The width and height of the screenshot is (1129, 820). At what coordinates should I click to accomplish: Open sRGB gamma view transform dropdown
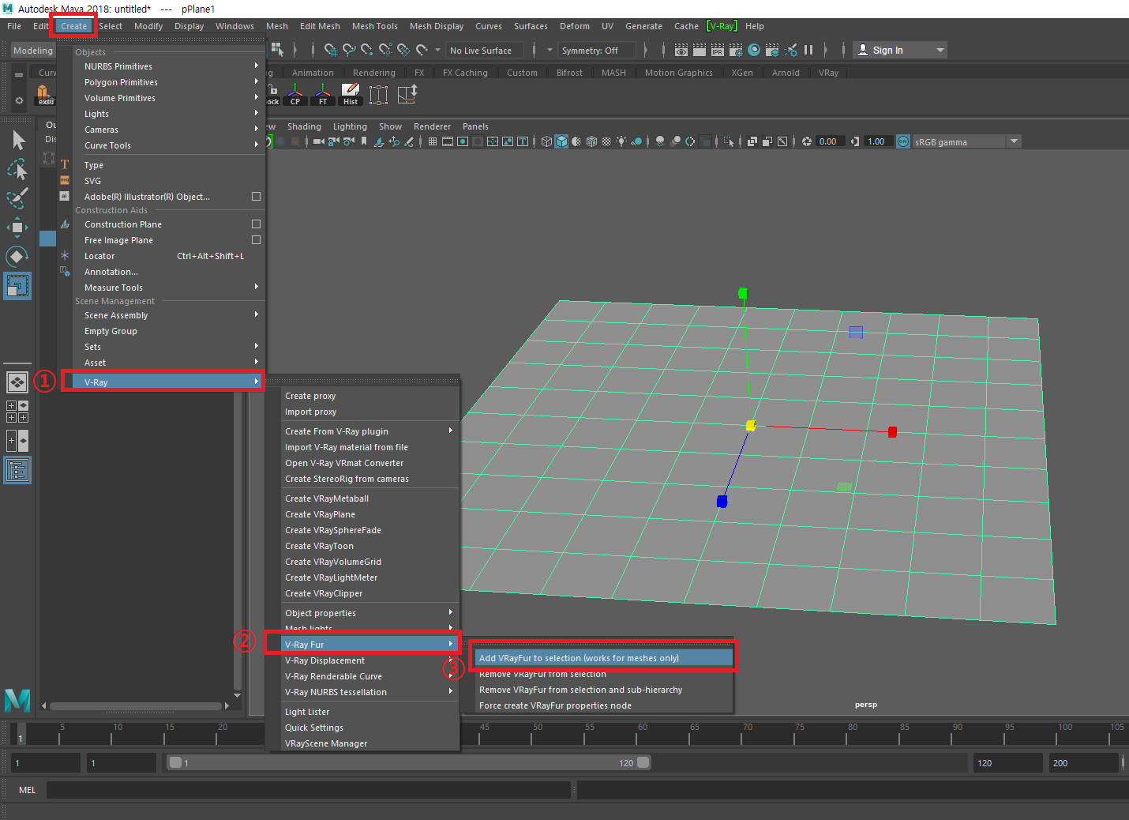click(967, 141)
